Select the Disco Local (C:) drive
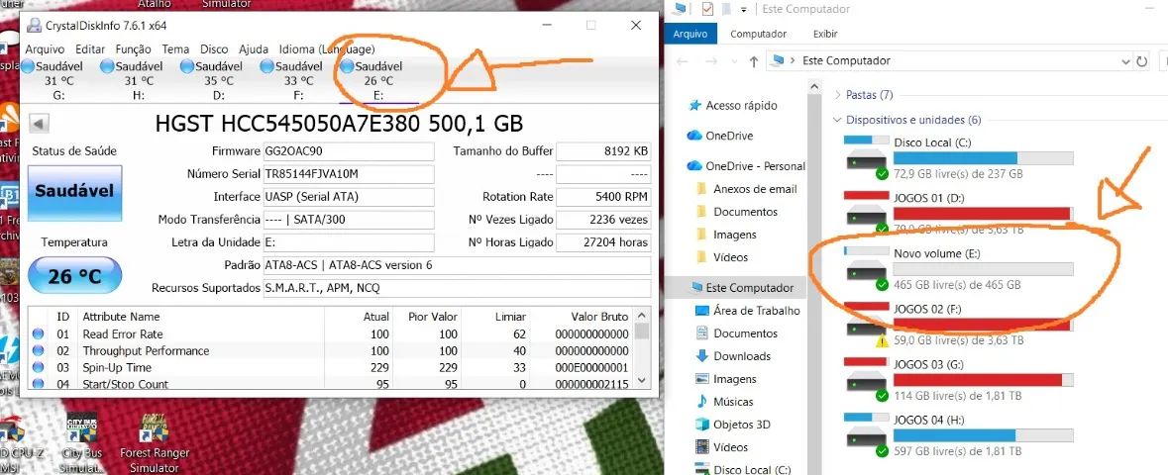This screenshot has width=1168, height=475. (959, 157)
